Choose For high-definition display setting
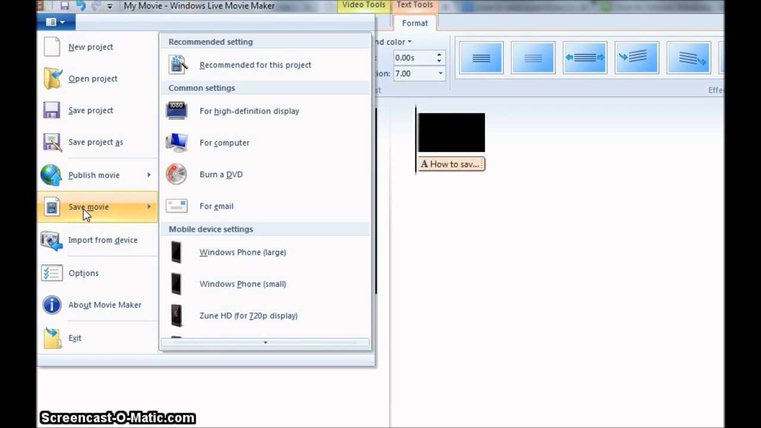761x428 pixels. click(x=265, y=111)
